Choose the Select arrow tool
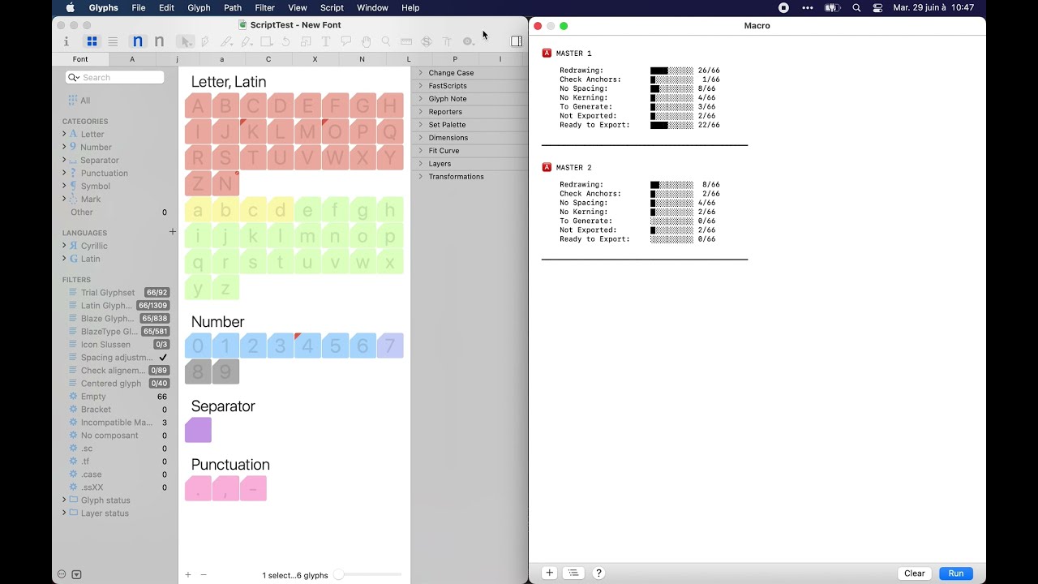The image size is (1038, 584). click(x=186, y=41)
